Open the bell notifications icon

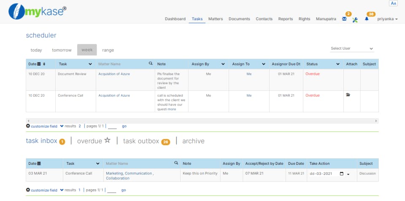tap(367, 19)
